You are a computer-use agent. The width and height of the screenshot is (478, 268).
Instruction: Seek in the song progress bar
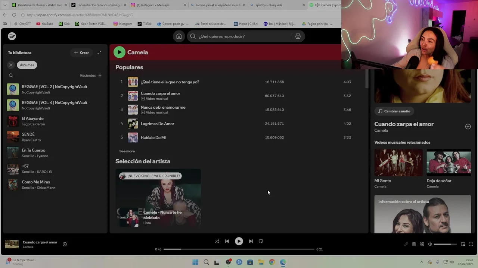(239, 249)
